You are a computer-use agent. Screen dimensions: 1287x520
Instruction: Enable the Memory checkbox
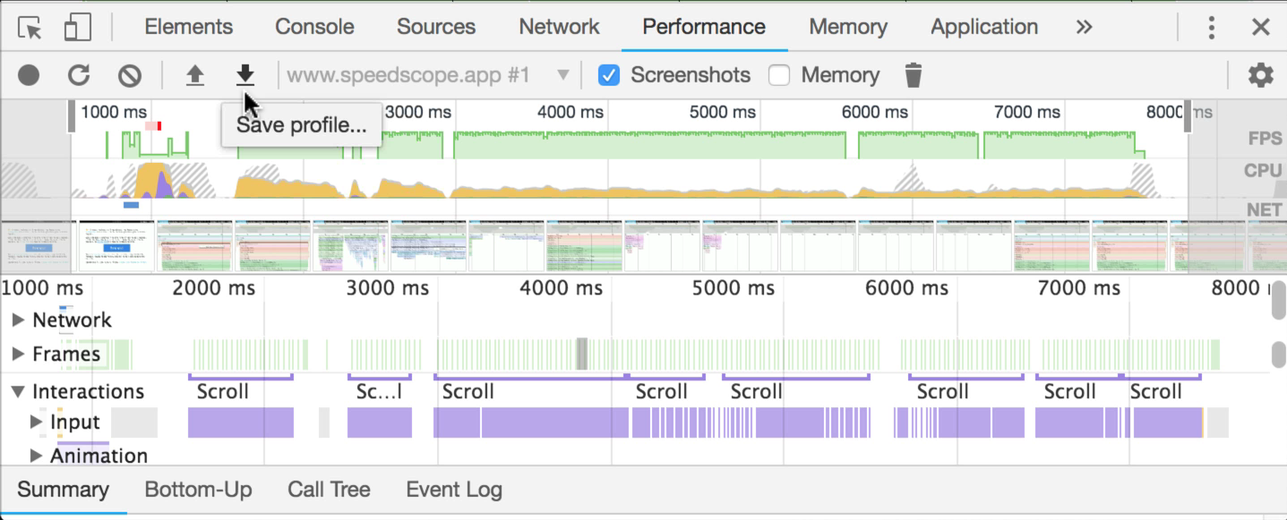click(x=779, y=75)
